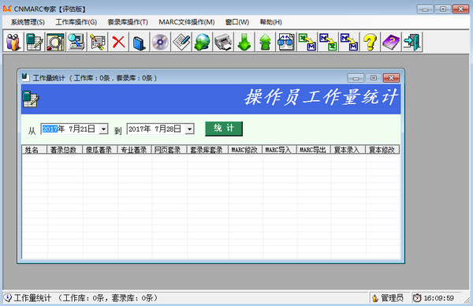Click the magnifier over document preview icon
473x306 pixels.
click(55, 42)
